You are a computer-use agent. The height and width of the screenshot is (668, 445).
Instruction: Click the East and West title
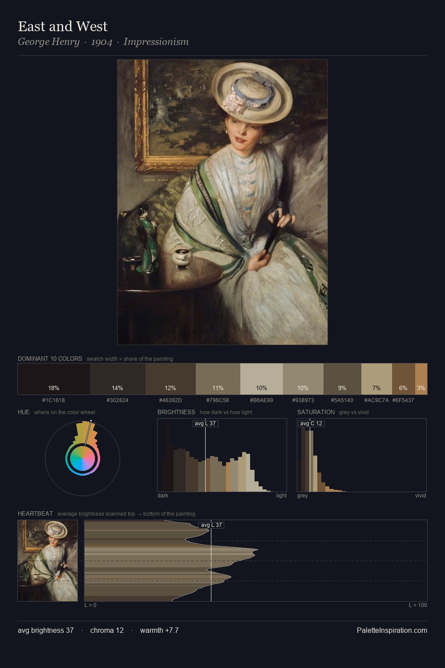coord(63,26)
